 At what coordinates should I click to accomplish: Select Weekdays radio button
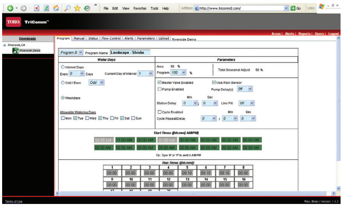63,98
